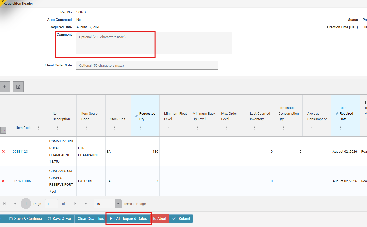This screenshot has width=367, height=227.
Task: Export the grid to Excel
Action: click(x=18, y=87)
